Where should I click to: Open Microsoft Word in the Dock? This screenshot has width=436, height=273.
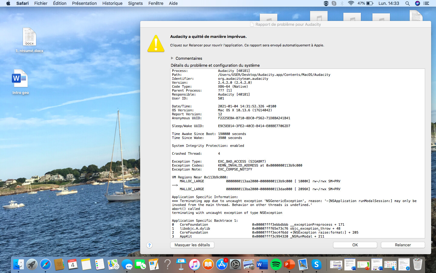262,265
